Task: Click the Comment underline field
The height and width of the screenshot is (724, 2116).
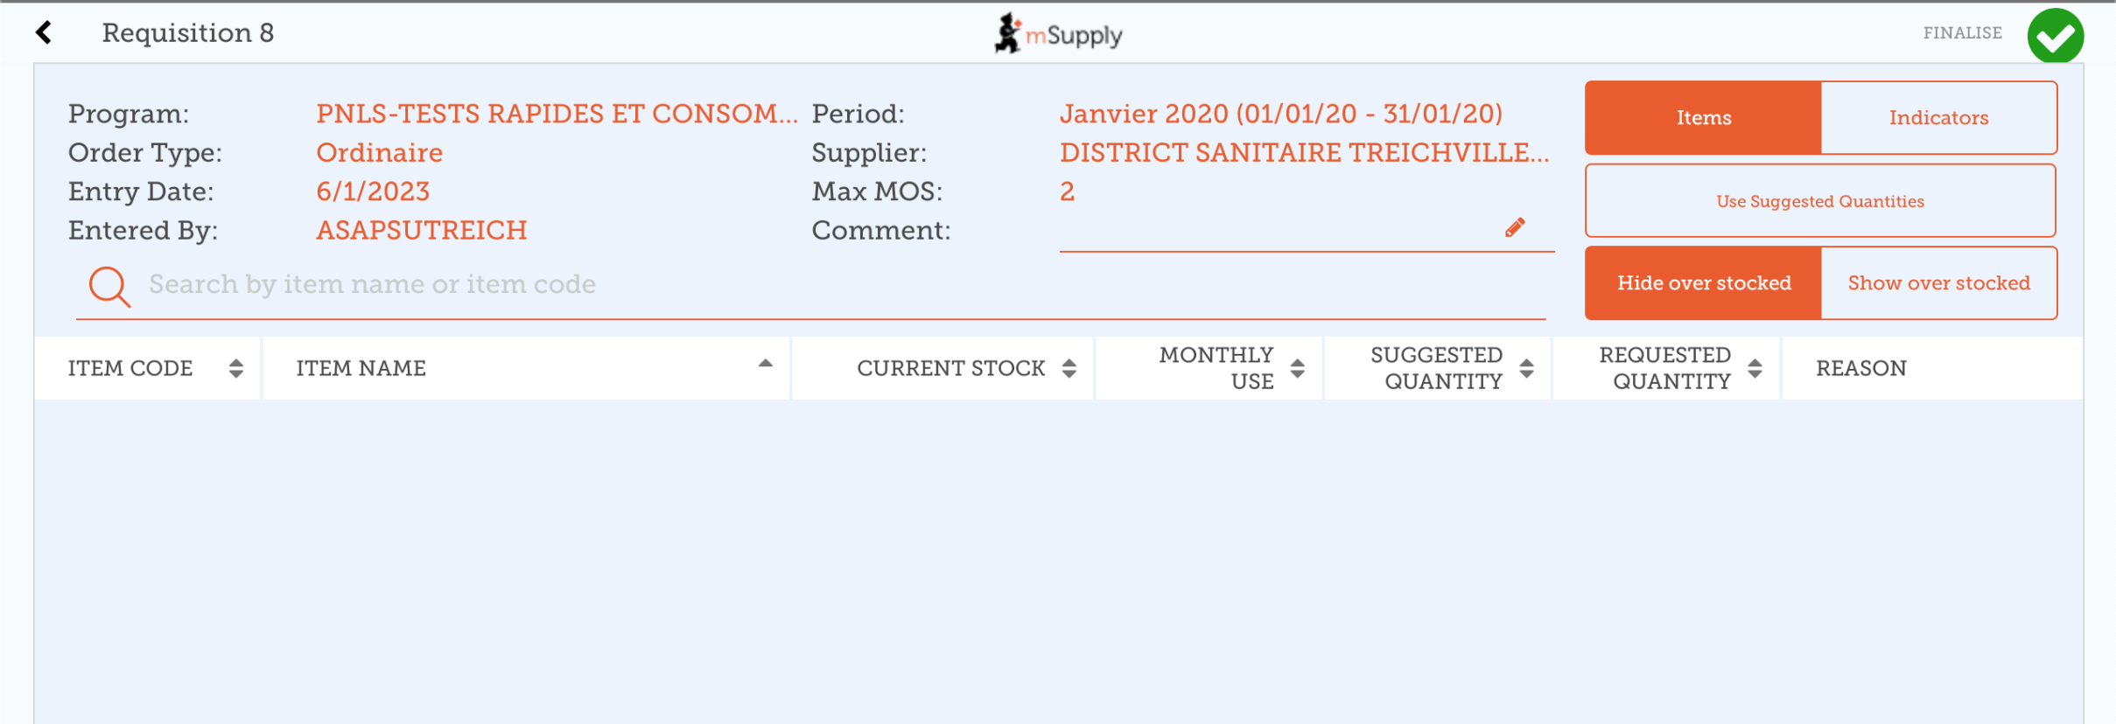Action: pyautogui.click(x=1304, y=249)
